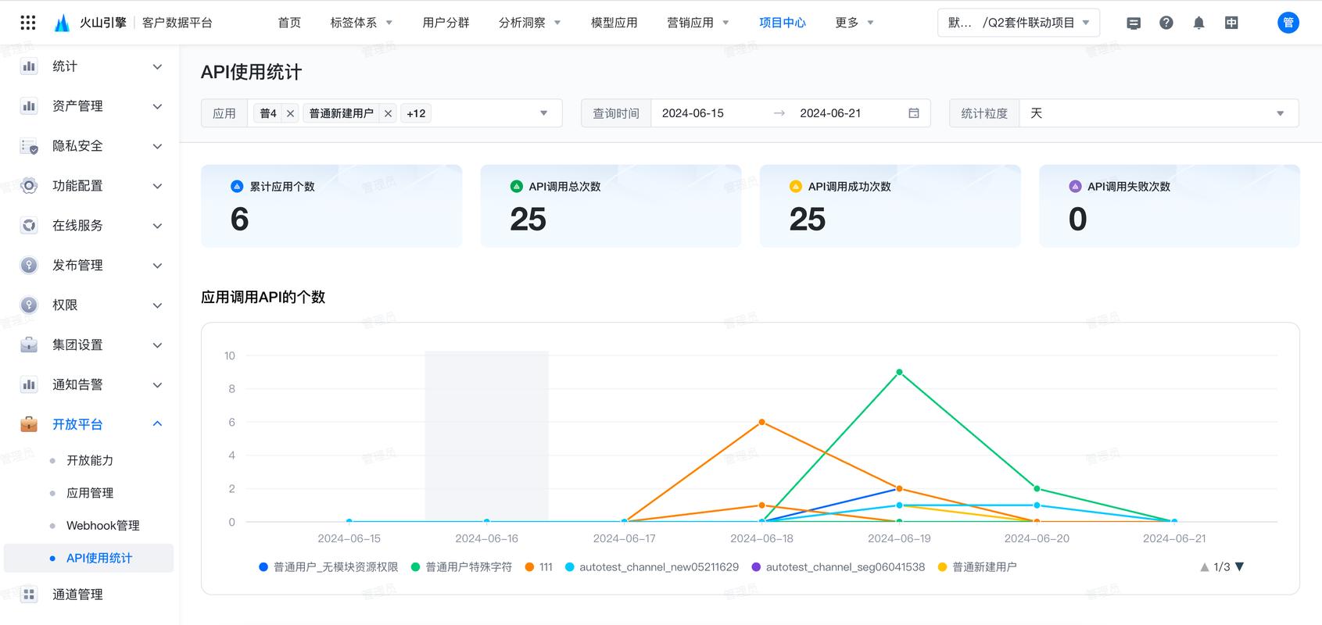Toggle legend series 普通新建用户
This screenshot has width=1322, height=625.
977,567
